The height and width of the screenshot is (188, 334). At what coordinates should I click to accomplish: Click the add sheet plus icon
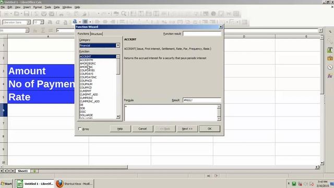coord(34,171)
